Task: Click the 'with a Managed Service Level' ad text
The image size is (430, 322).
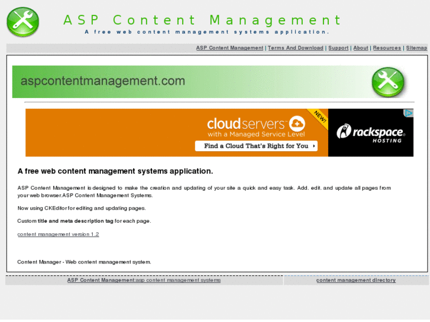Action: click(x=256, y=134)
